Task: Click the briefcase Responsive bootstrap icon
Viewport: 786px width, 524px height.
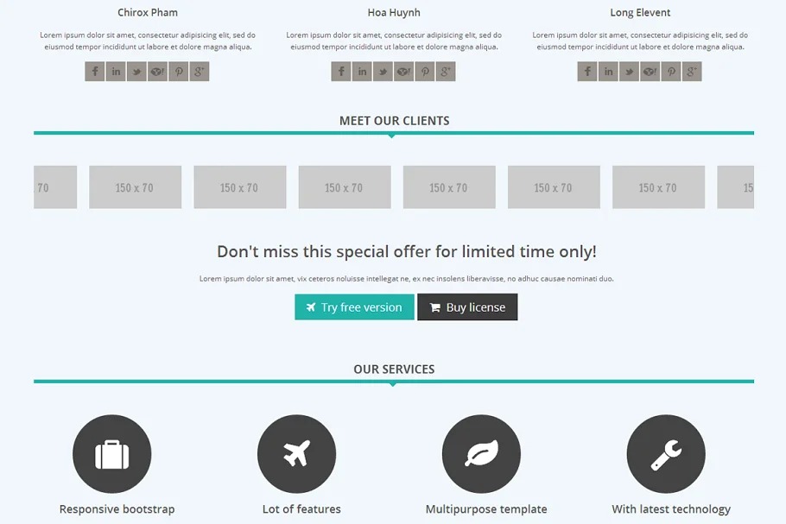Action: coord(112,454)
